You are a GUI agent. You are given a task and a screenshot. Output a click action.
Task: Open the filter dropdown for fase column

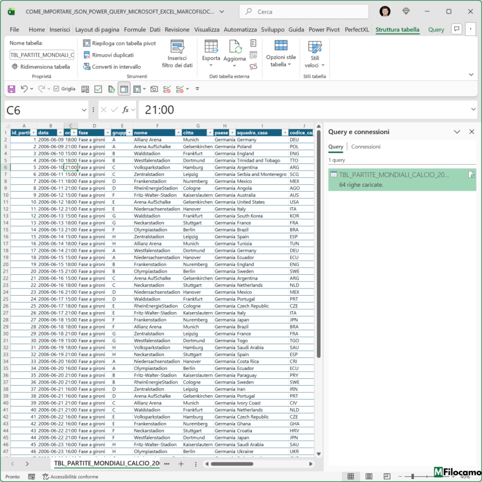pyautogui.click(x=107, y=133)
